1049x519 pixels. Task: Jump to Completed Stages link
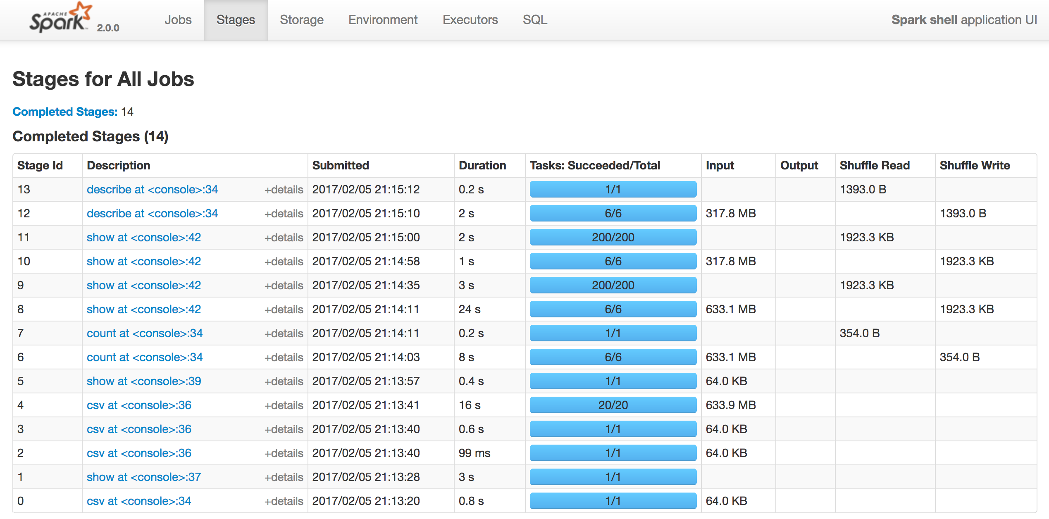coord(65,112)
